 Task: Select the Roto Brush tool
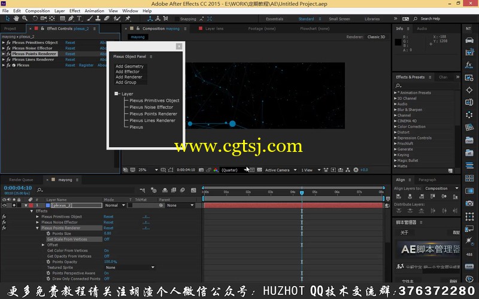pyautogui.click(x=117, y=19)
